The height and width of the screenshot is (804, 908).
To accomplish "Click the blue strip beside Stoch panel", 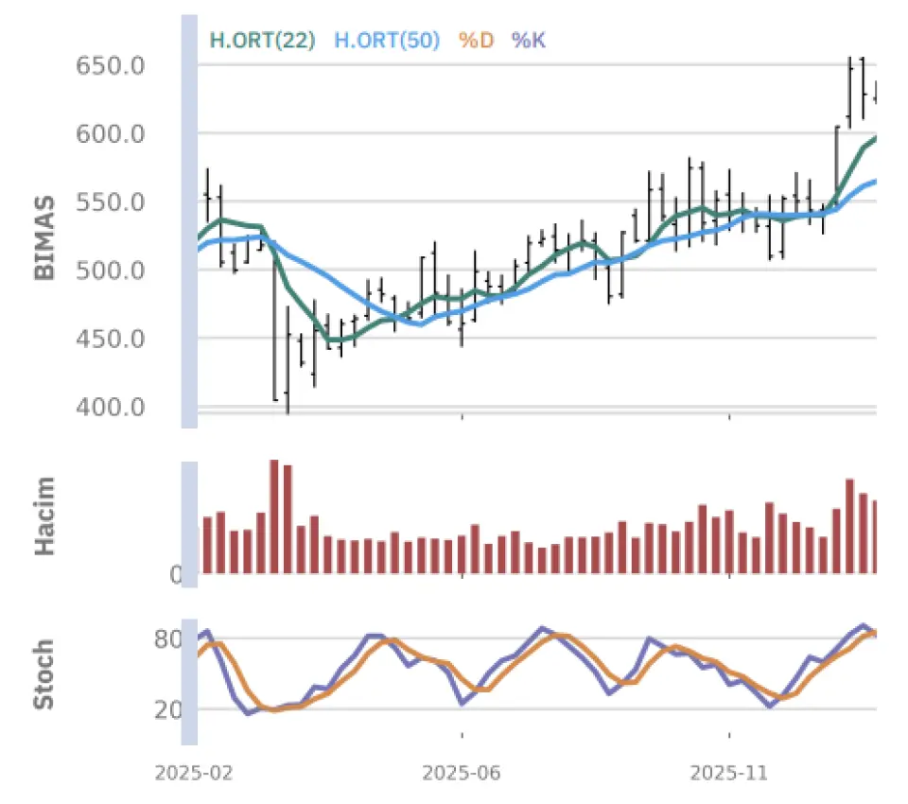I will (x=188, y=683).
